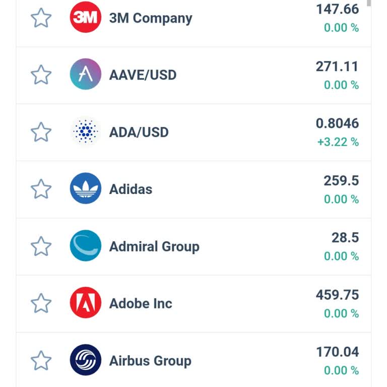Open the Adidas instrument name
The image size is (387, 387).
point(131,189)
